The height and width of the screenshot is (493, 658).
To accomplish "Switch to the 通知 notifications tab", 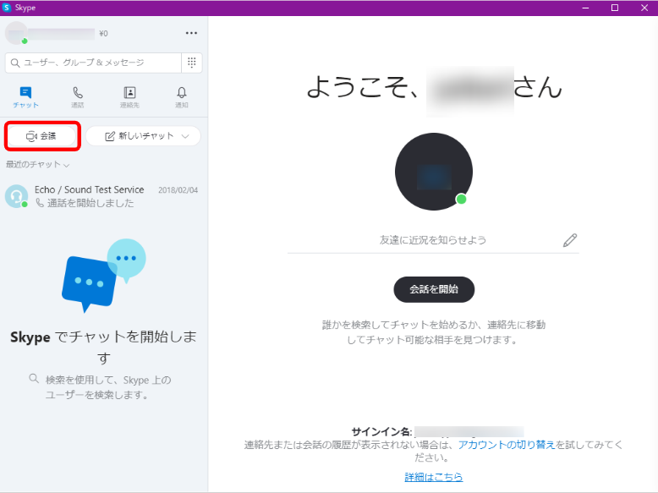I will coord(182,97).
